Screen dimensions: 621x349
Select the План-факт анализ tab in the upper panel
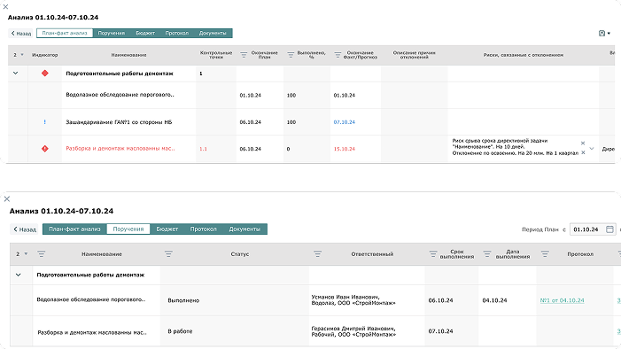pyautogui.click(x=65, y=34)
